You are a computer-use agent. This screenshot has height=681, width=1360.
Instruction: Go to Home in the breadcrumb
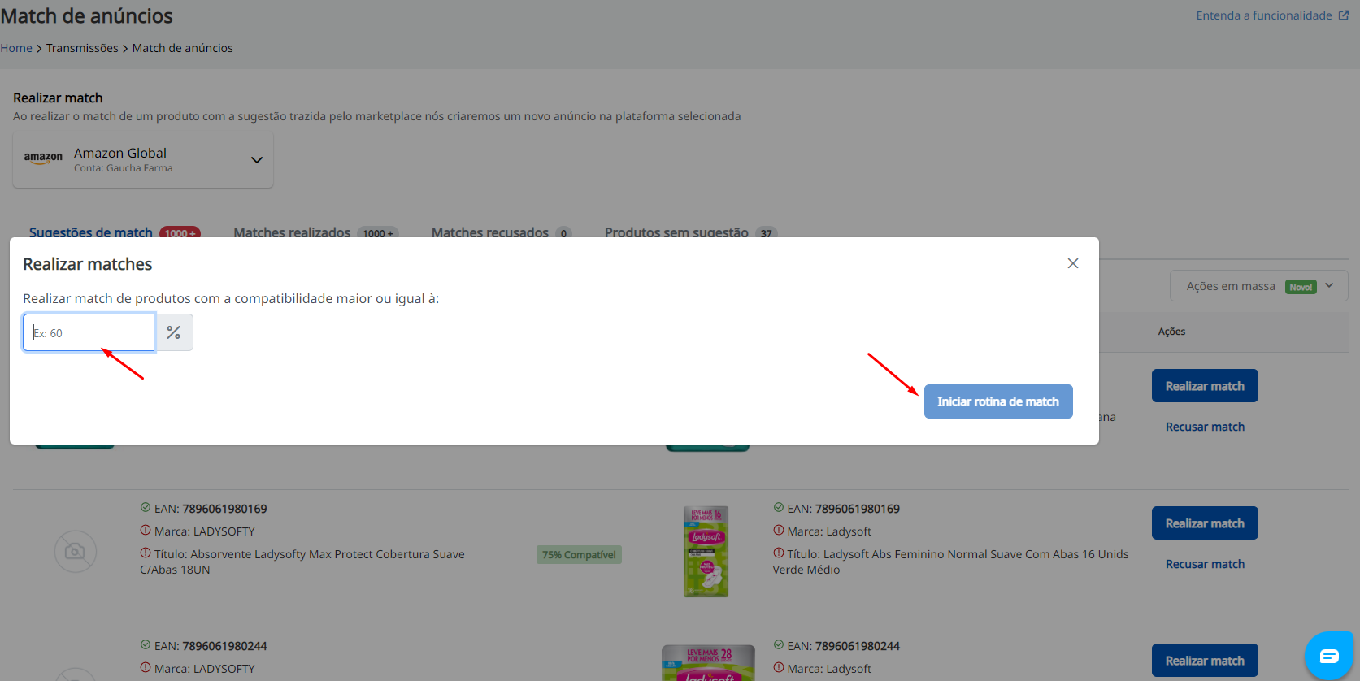point(16,48)
